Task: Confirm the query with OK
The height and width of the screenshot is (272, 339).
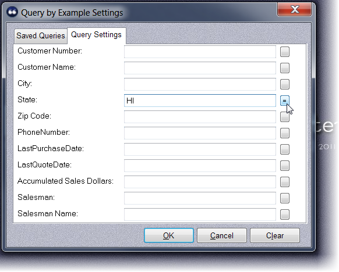Action: [x=169, y=235]
